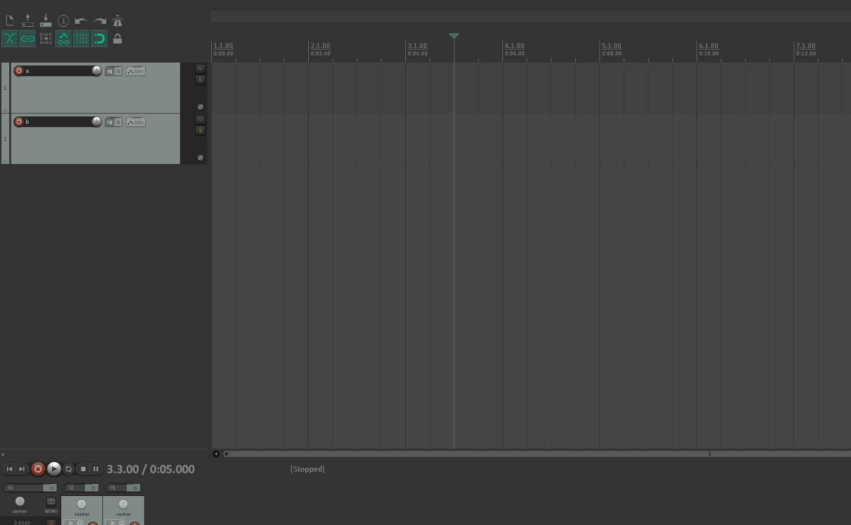This screenshot has height=525, width=851.
Task: Open project with the upload-arrow icon
Action: coord(28,20)
